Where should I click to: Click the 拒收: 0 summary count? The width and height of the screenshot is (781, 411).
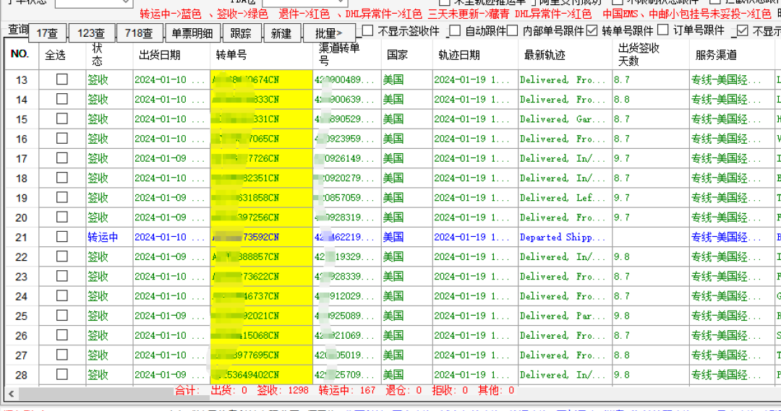click(x=450, y=391)
